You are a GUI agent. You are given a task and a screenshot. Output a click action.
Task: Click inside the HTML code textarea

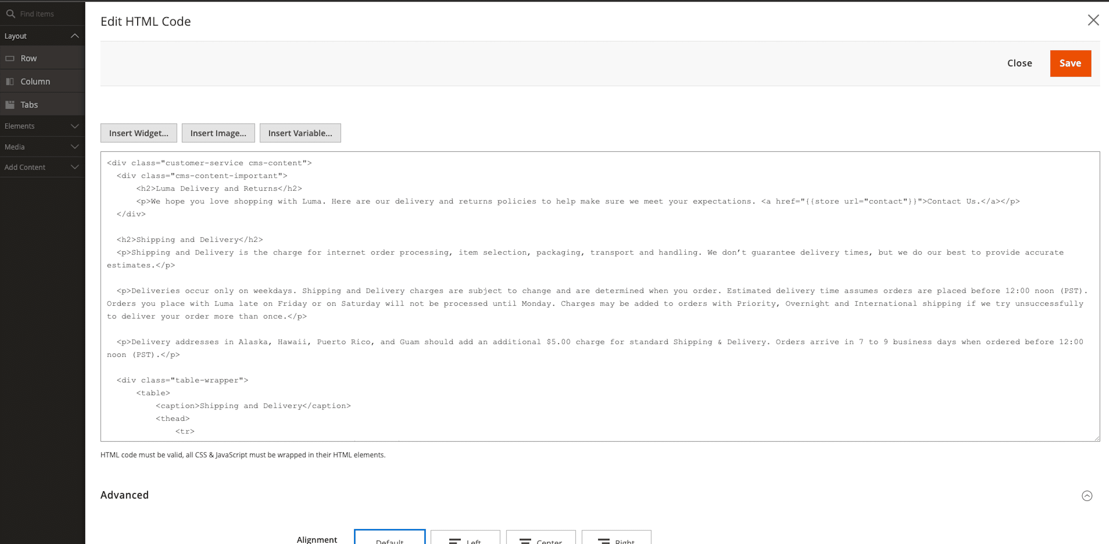(599, 296)
